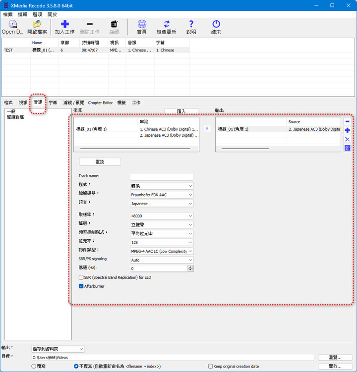Click the 低通 (Hz) spinner arrows
Screen dimensions: 357x372
[x=190, y=268]
